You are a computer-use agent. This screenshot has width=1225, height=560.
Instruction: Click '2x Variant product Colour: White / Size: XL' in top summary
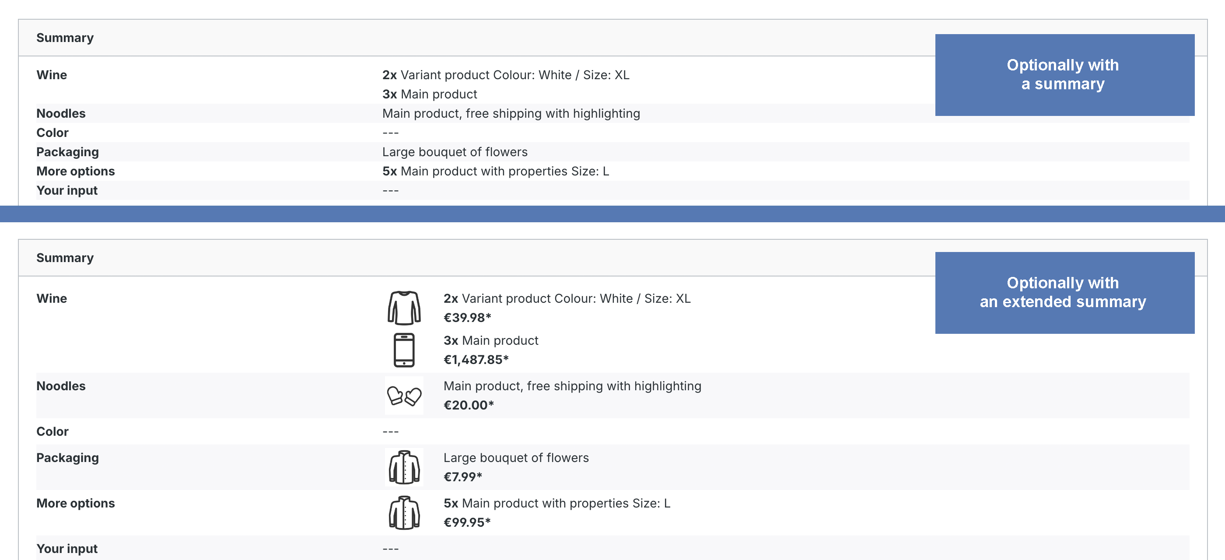click(505, 75)
